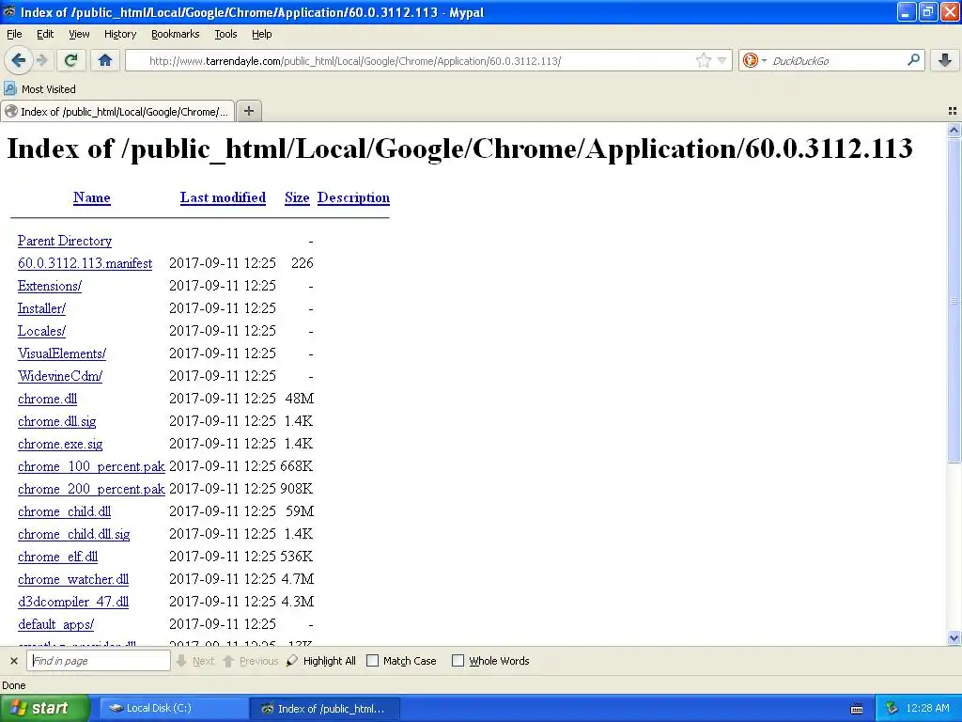Go back to previous page
The image size is (962, 722).
(19, 60)
